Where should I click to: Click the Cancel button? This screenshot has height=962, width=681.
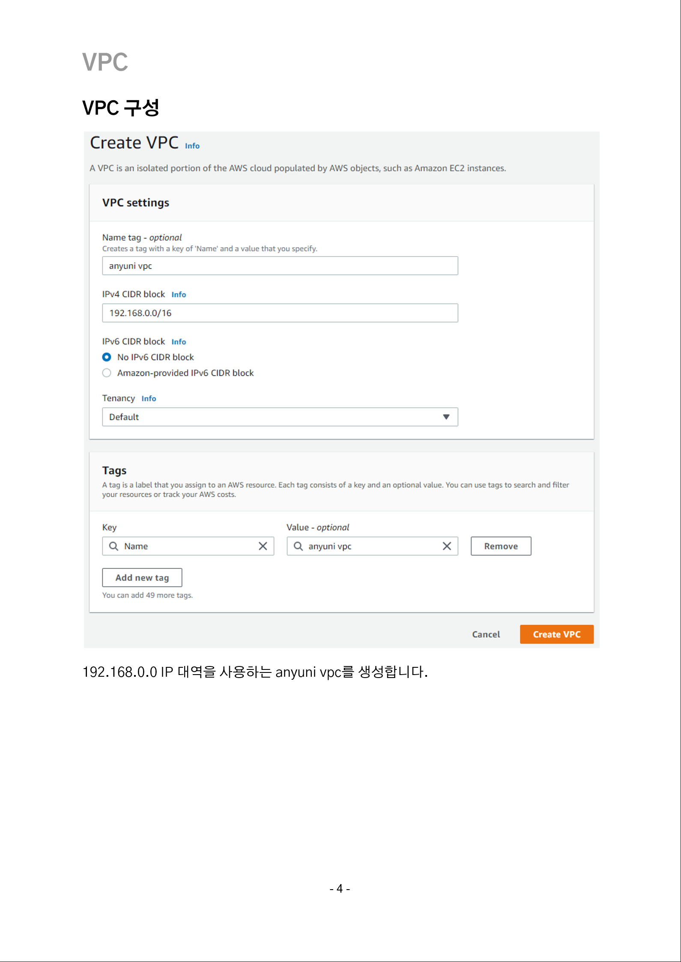(486, 635)
